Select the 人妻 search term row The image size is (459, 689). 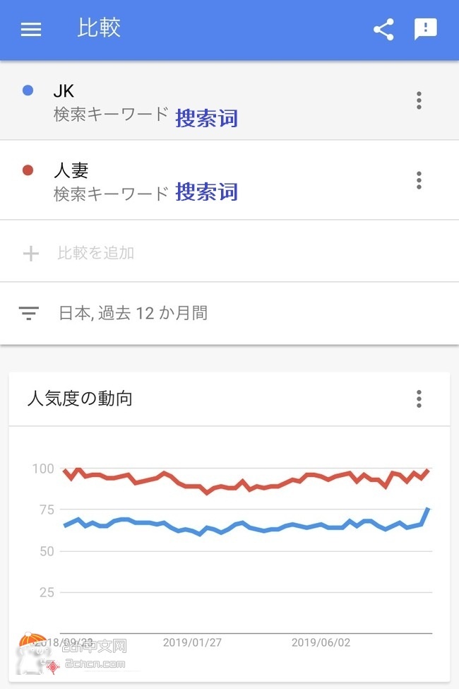click(x=212, y=180)
